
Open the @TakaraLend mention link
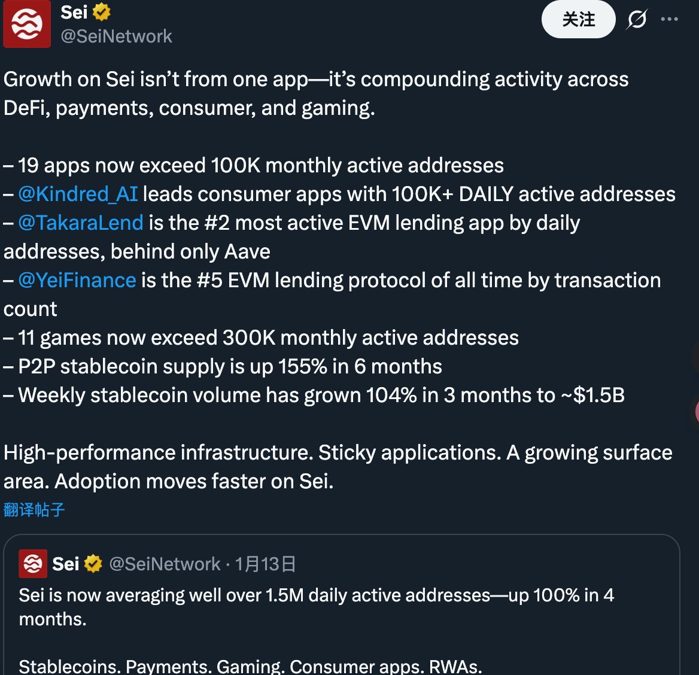[81, 223]
